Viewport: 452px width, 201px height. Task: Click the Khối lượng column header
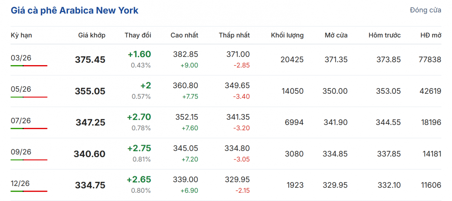pyautogui.click(x=287, y=35)
